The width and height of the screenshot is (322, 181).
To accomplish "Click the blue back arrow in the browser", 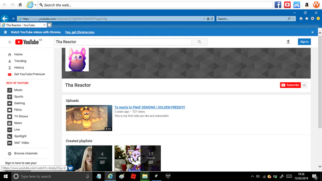I will click(5, 19).
